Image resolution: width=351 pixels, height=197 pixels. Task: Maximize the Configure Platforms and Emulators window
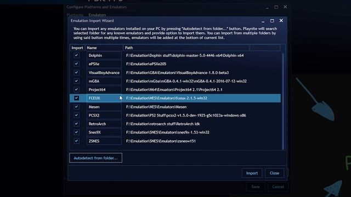click(276, 7)
